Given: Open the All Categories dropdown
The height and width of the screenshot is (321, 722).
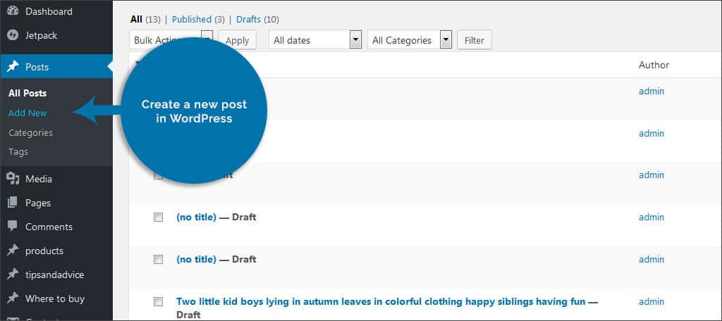Looking at the screenshot, I should (410, 40).
